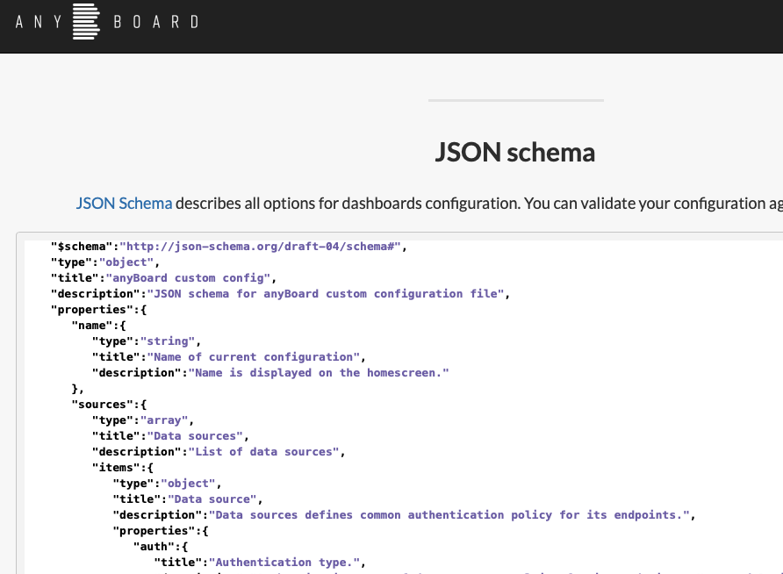Click the "auth" property key
Viewport: 783px width, 574px height.
point(151,546)
